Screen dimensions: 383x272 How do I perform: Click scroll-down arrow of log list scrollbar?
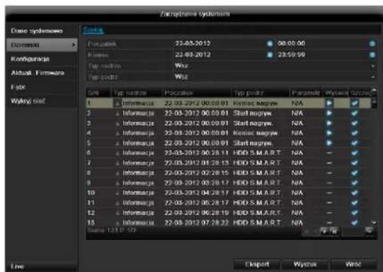374,223
